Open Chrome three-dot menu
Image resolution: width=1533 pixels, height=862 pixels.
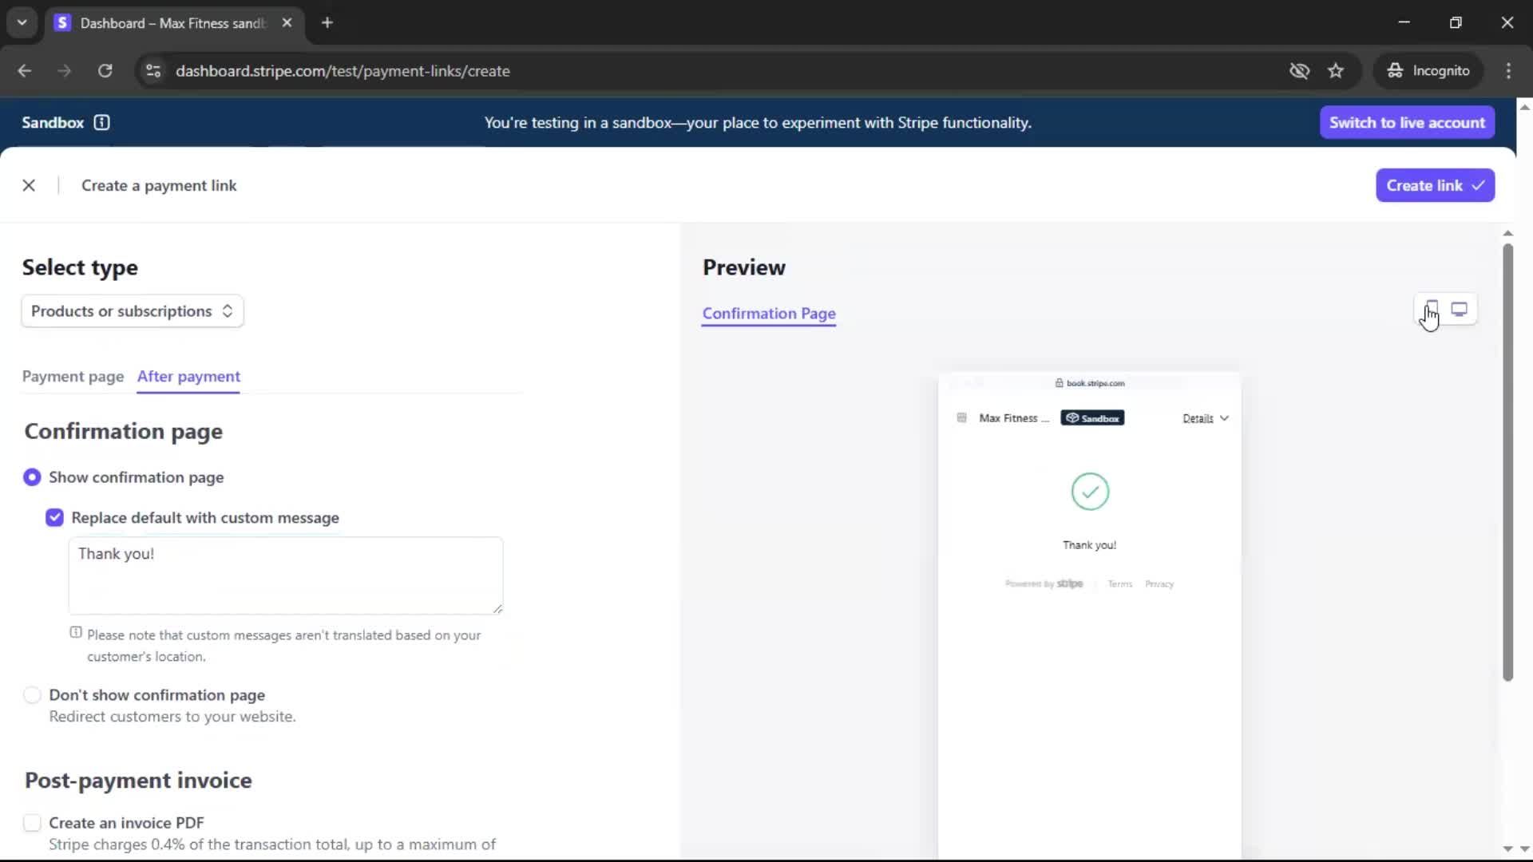(x=1508, y=71)
